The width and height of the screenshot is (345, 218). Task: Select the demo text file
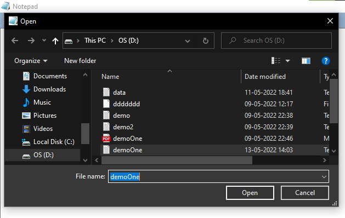[121, 116]
